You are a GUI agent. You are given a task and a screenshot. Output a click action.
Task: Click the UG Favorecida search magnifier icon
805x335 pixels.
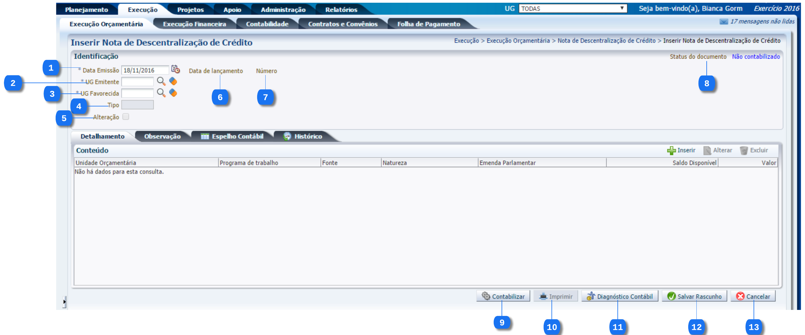[161, 93]
